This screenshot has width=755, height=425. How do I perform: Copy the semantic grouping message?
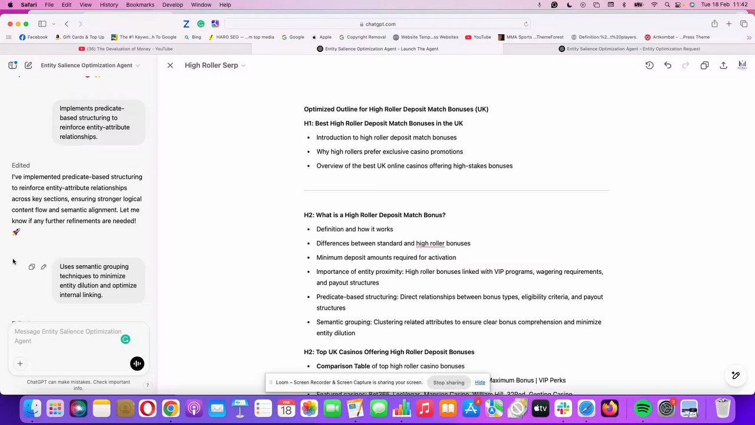pyautogui.click(x=32, y=267)
